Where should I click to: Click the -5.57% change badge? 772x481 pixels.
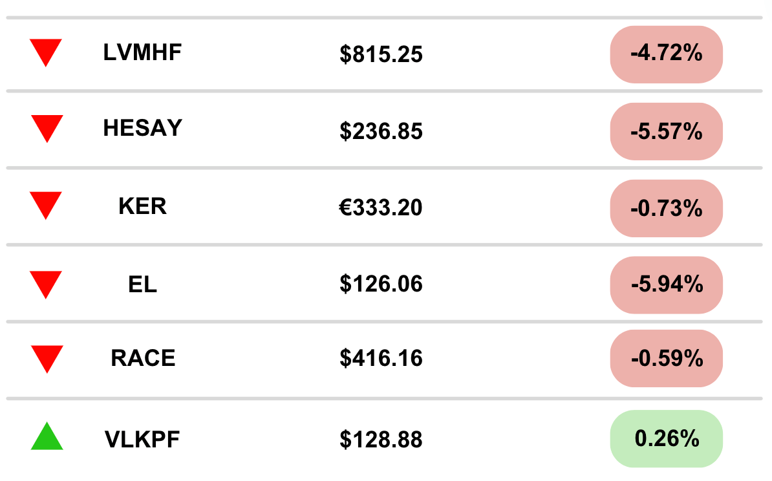click(x=666, y=131)
